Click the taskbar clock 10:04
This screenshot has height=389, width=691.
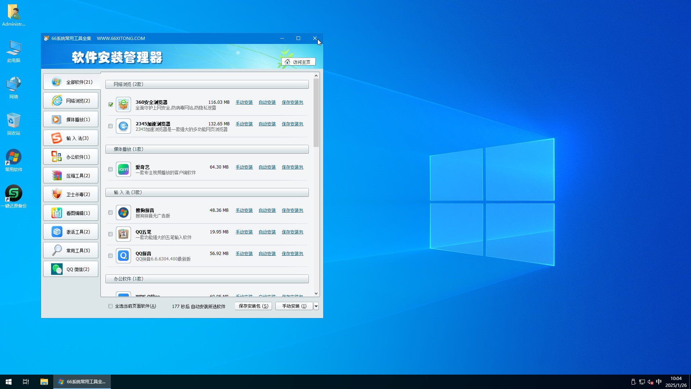(x=676, y=382)
